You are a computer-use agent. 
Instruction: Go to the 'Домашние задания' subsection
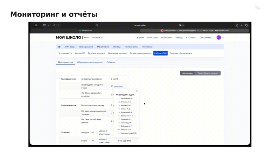pyautogui.click(x=117, y=53)
